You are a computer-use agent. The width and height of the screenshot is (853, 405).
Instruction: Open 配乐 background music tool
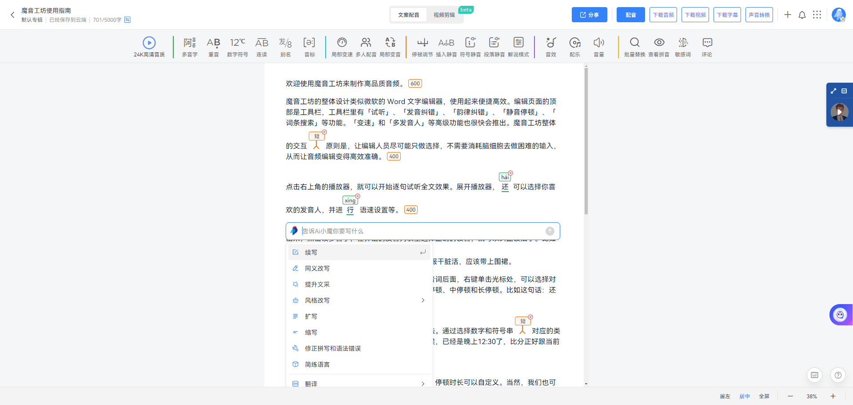click(575, 47)
